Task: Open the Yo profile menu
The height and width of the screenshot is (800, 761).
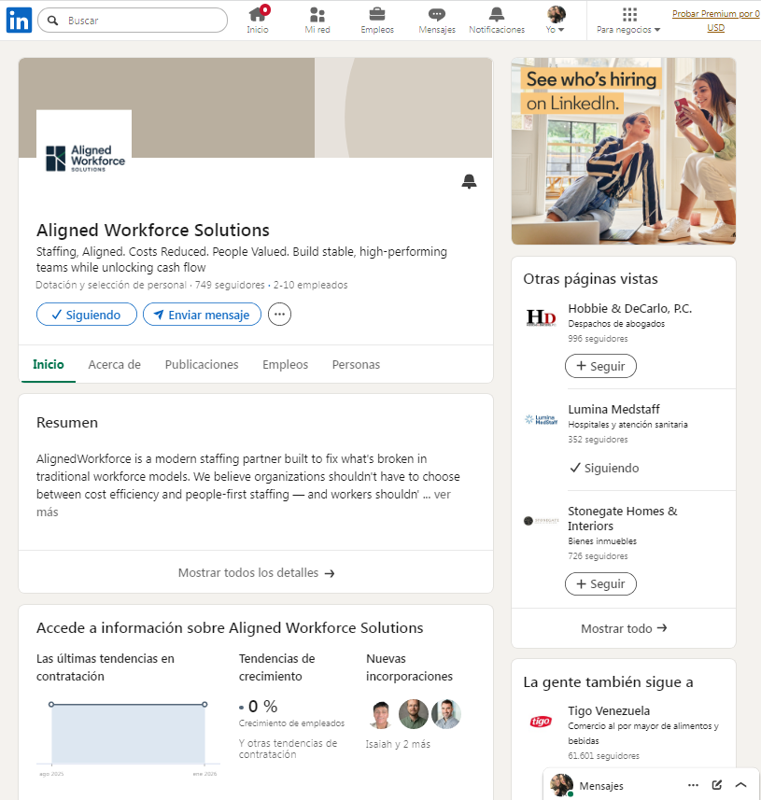Action: coord(556,20)
